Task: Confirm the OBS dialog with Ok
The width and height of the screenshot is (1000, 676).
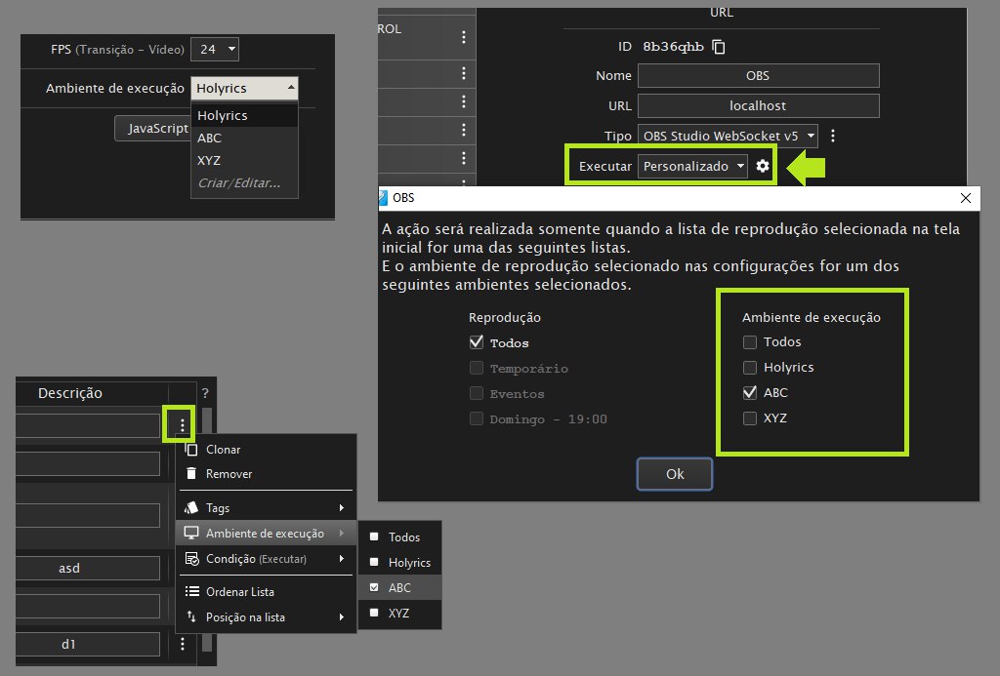Action: tap(675, 474)
